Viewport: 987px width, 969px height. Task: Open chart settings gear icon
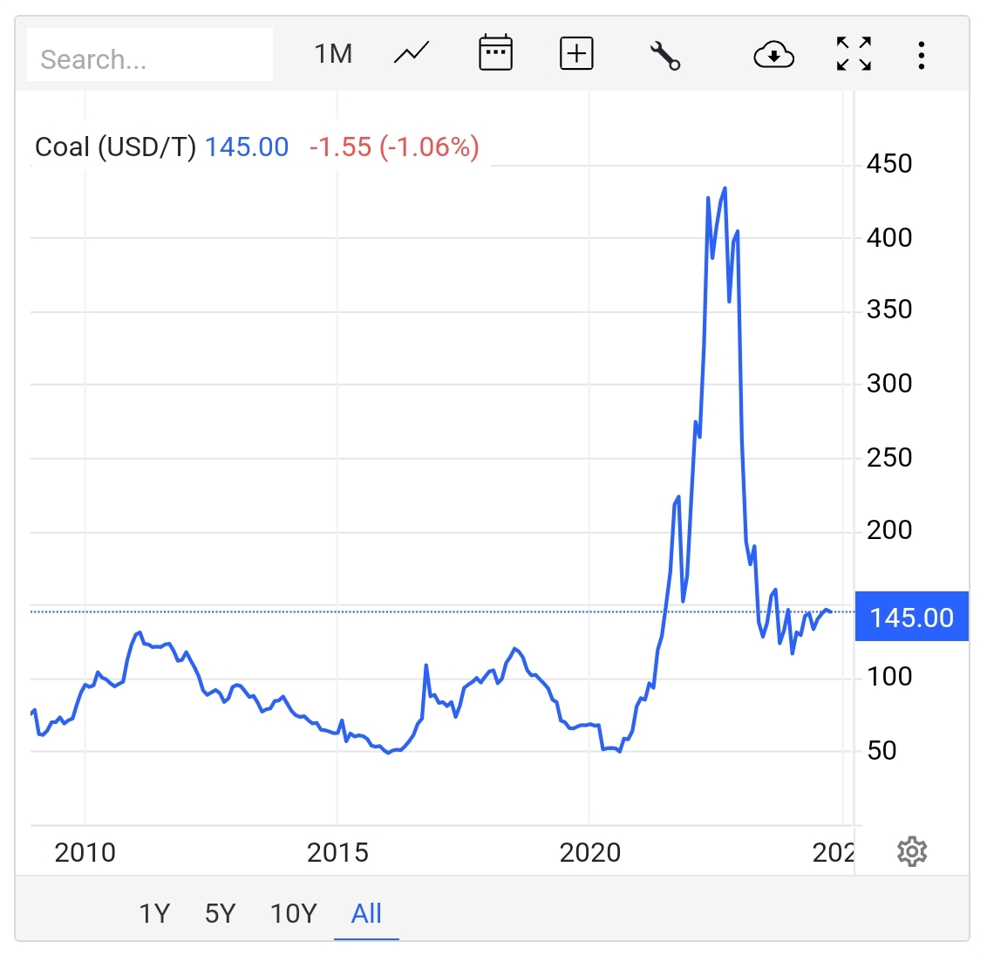(912, 851)
